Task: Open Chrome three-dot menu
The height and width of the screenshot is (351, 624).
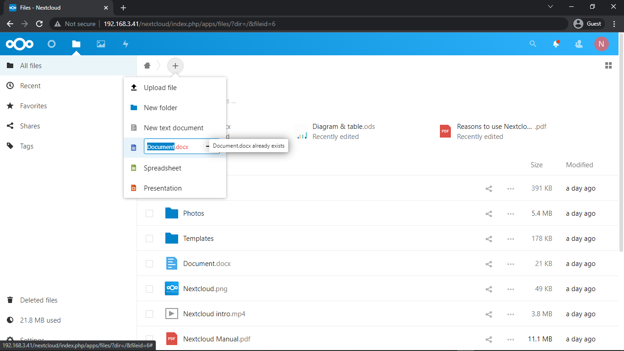Action: coord(614,24)
